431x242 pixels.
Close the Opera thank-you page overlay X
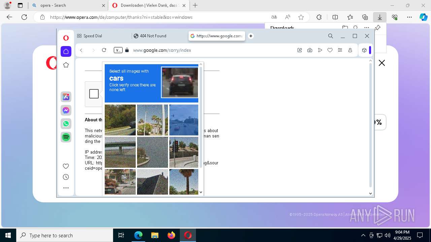[x=382, y=63]
